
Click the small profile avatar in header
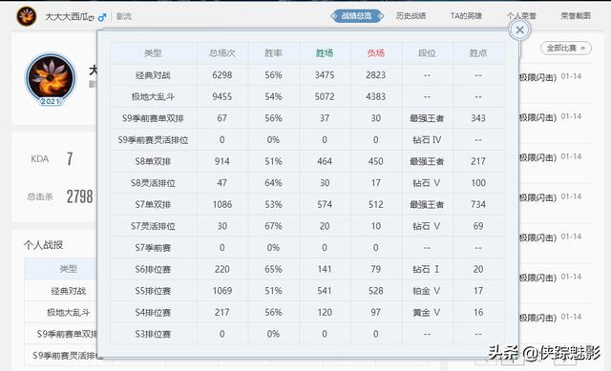tap(27, 16)
